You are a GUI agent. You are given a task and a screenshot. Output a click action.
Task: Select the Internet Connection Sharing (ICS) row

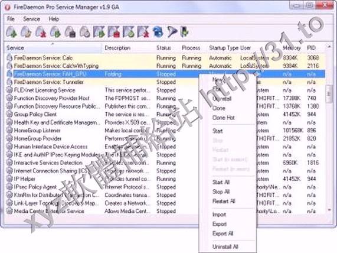(x=165, y=171)
